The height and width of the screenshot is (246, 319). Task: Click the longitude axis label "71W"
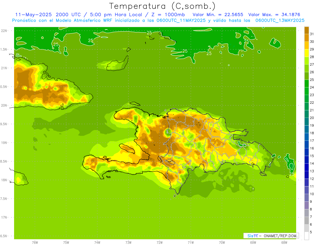[191, 243]
